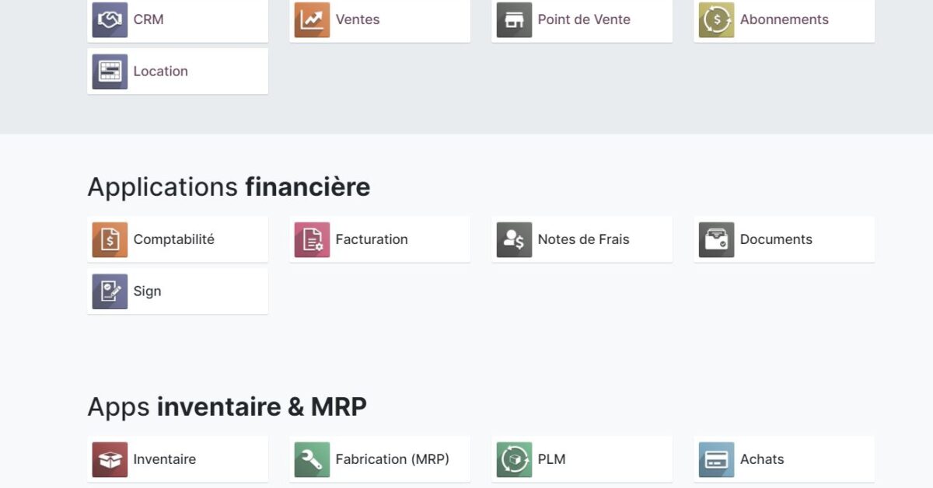Click the Achats app icon

click(x=715, y=458)
